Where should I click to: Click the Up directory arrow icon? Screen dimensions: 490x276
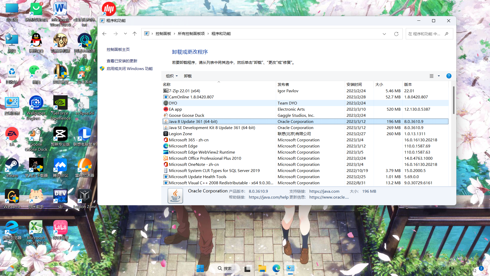[135, 34]
